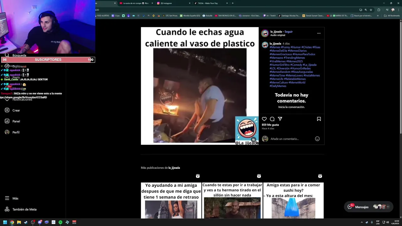Open the Windows Start menu
The width and height of the screenshot is (402, 226).
5,222
